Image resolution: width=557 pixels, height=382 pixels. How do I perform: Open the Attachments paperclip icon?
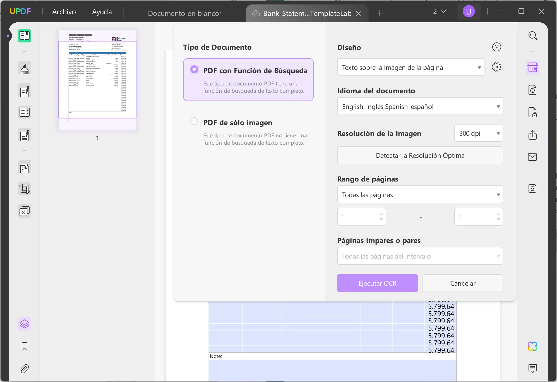point(25,369)
